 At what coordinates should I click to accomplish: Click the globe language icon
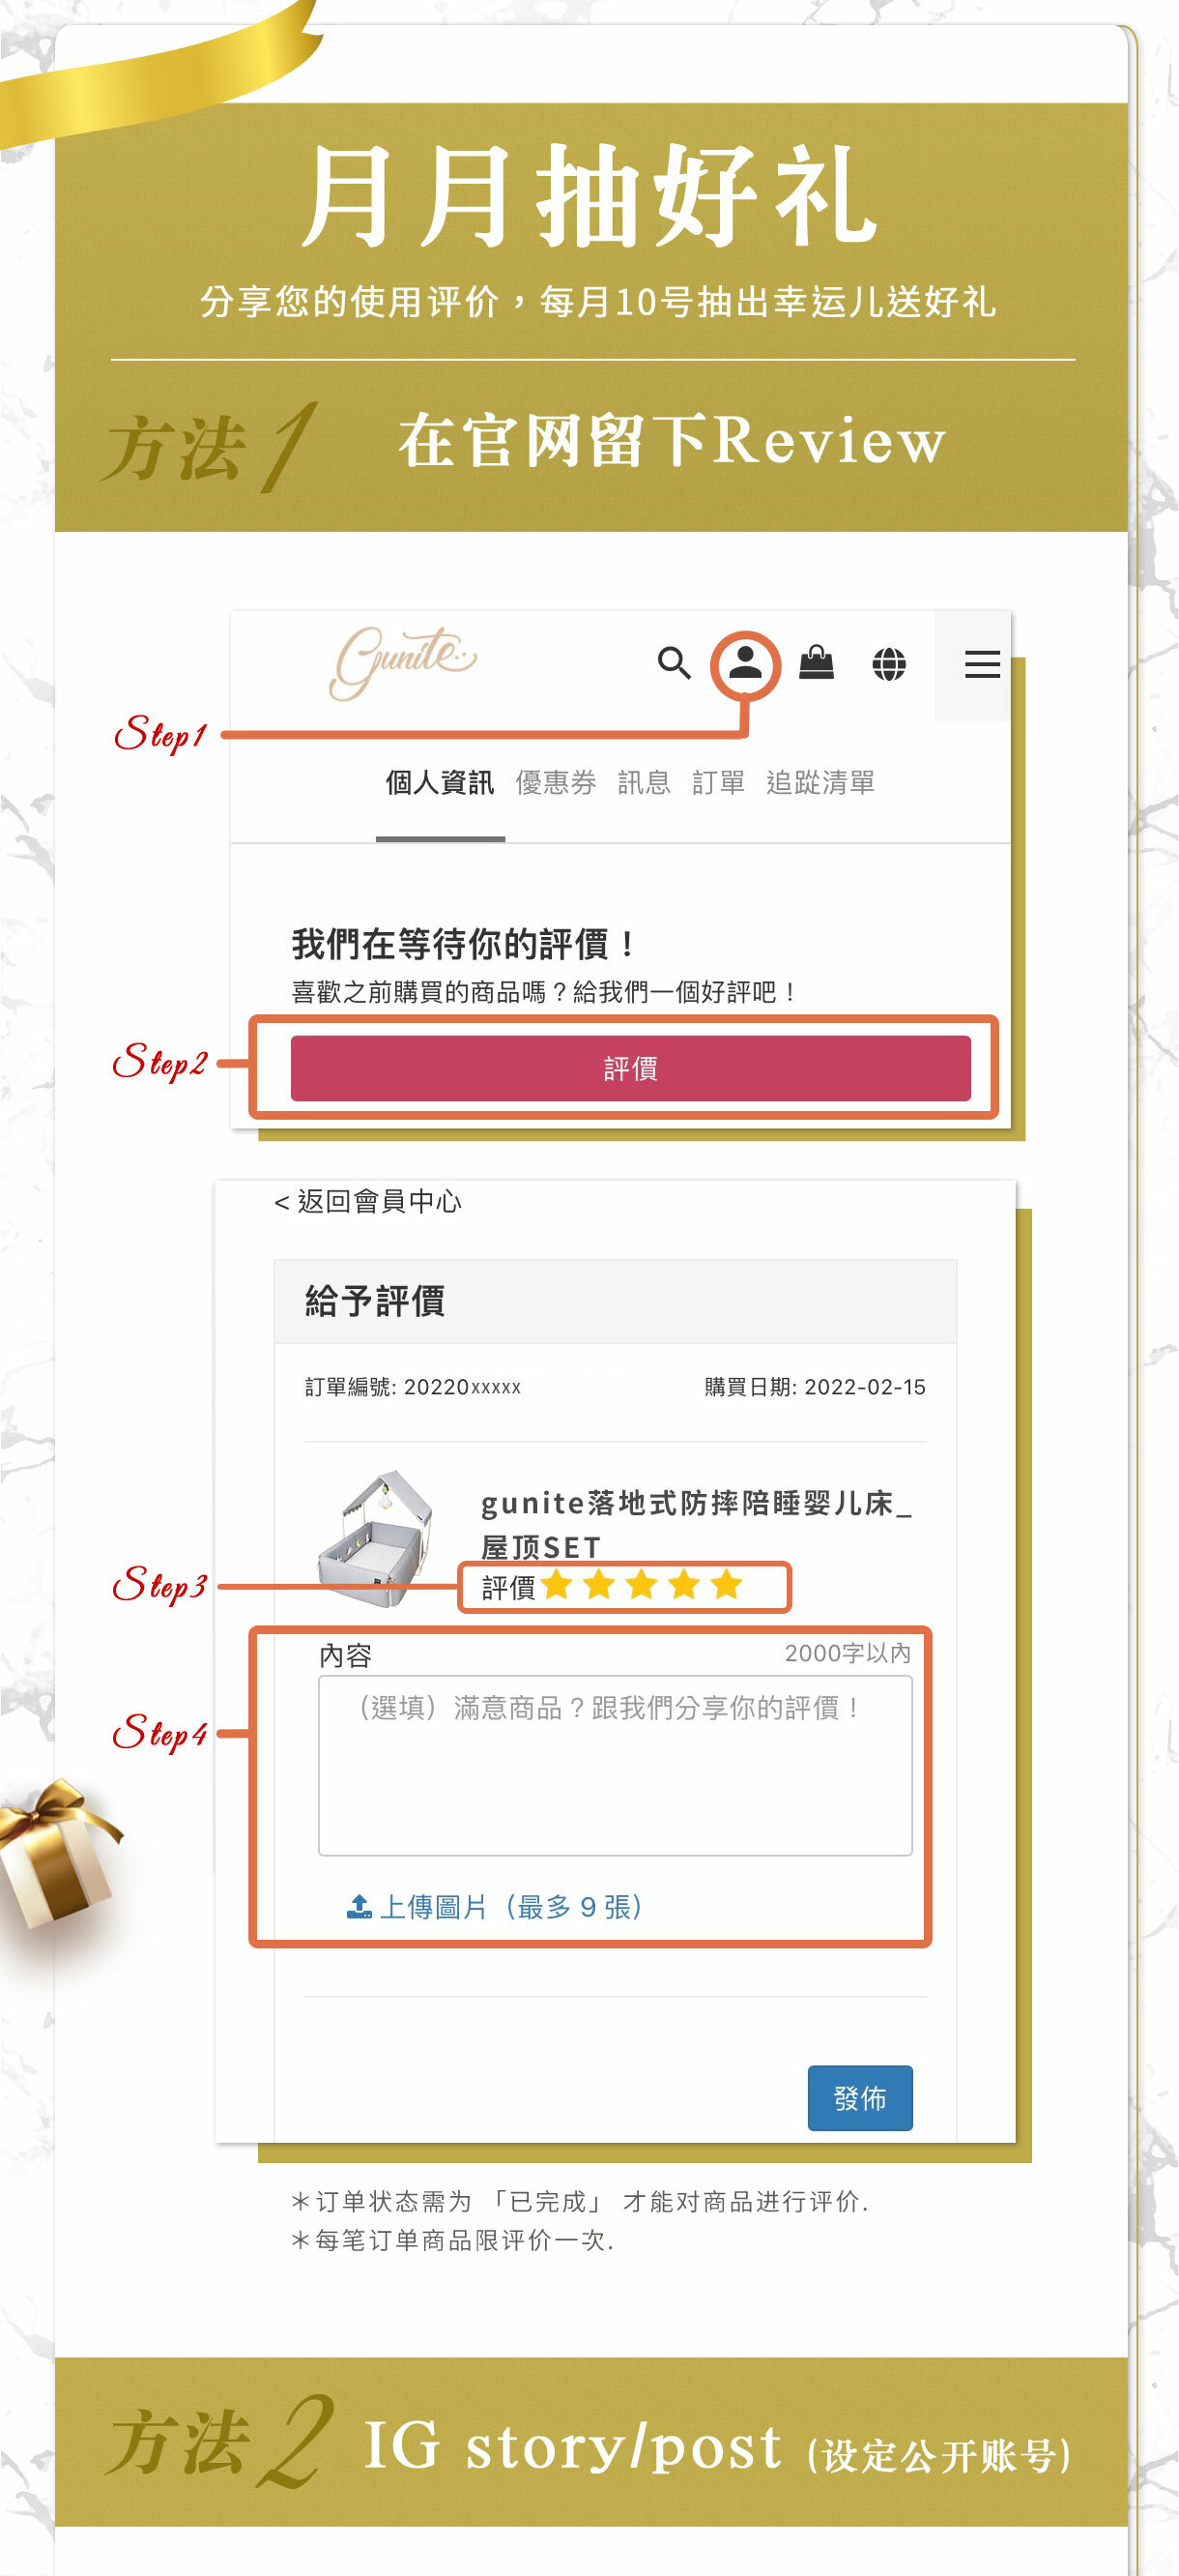coord(888,663)
